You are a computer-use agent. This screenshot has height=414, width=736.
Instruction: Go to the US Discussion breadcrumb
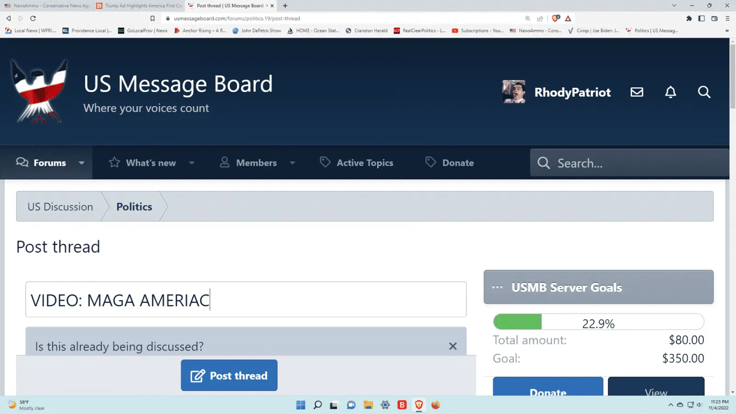(60, 207)
